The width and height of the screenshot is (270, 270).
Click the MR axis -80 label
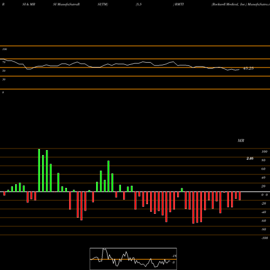[264, 230]
